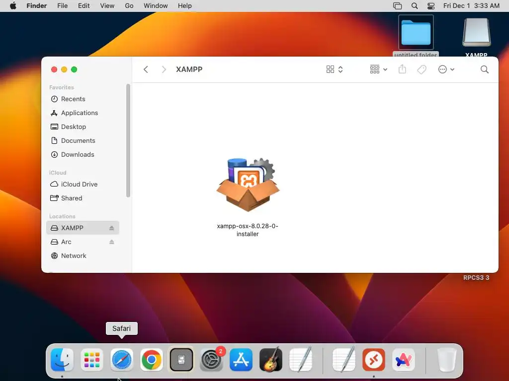Select Shared in the sidebar
Image resolution: width=509 pixels, height=381 pixels.
pos(83,198)
